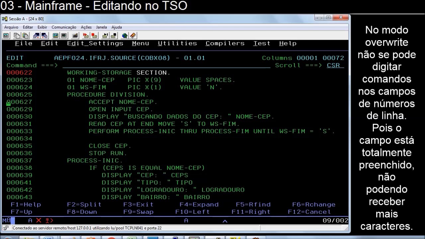Select ISPF Utilities action bar item
Image resolution: width=425 pixels, height=239 pixels.
[177, 43]
